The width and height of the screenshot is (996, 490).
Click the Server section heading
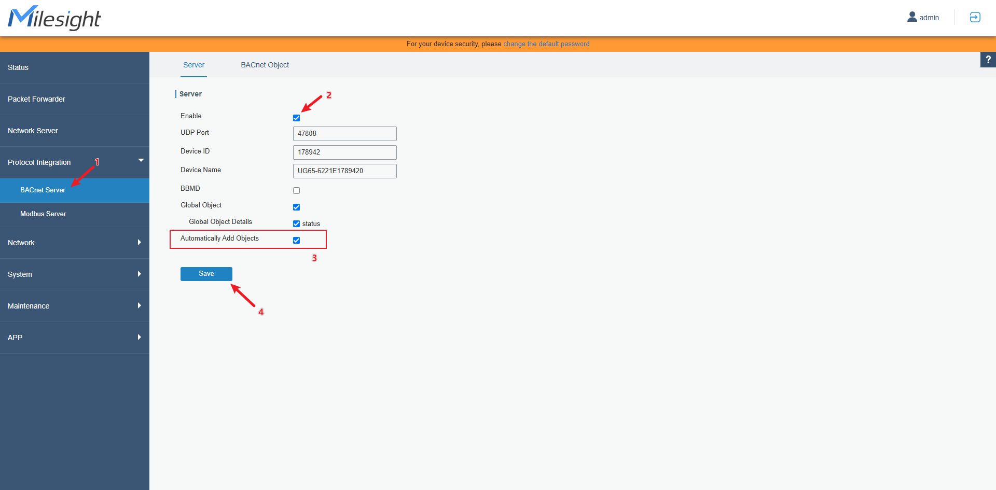tap(190, 94)
